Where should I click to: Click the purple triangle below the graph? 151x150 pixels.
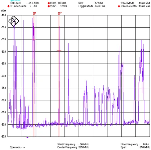coord(27,137)
